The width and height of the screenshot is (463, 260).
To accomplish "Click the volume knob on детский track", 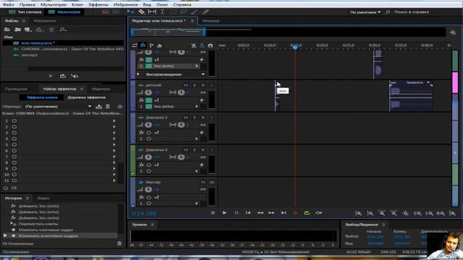I will coord(148,92).
